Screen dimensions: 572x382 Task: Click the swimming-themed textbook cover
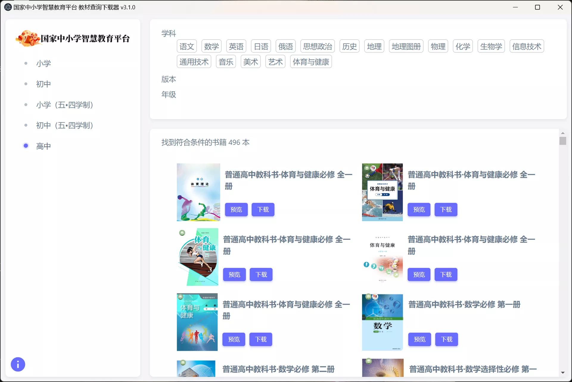[382, 192]
